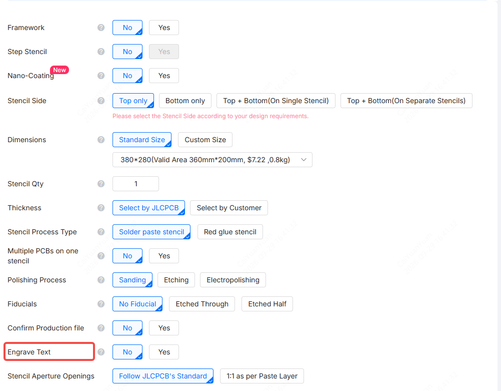This screenshot has height=391, width=501.
Task: Switch to Custom Size dimensions
Action: tap(205, 140)
